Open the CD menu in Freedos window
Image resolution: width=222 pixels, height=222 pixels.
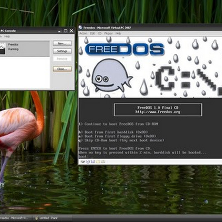click(x=100, y=33)
